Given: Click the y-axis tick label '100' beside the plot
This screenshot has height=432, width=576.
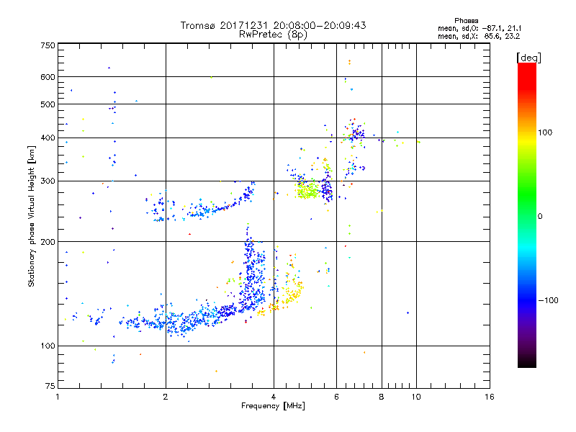Looking at the screenshot, I should point(48,346).
